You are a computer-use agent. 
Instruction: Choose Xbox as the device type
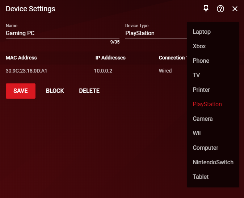199,46
